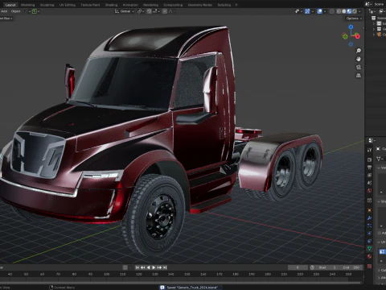Open the Output properties tab
The image size is (386, 290).
pyautogui.click(x=369, y=168)
